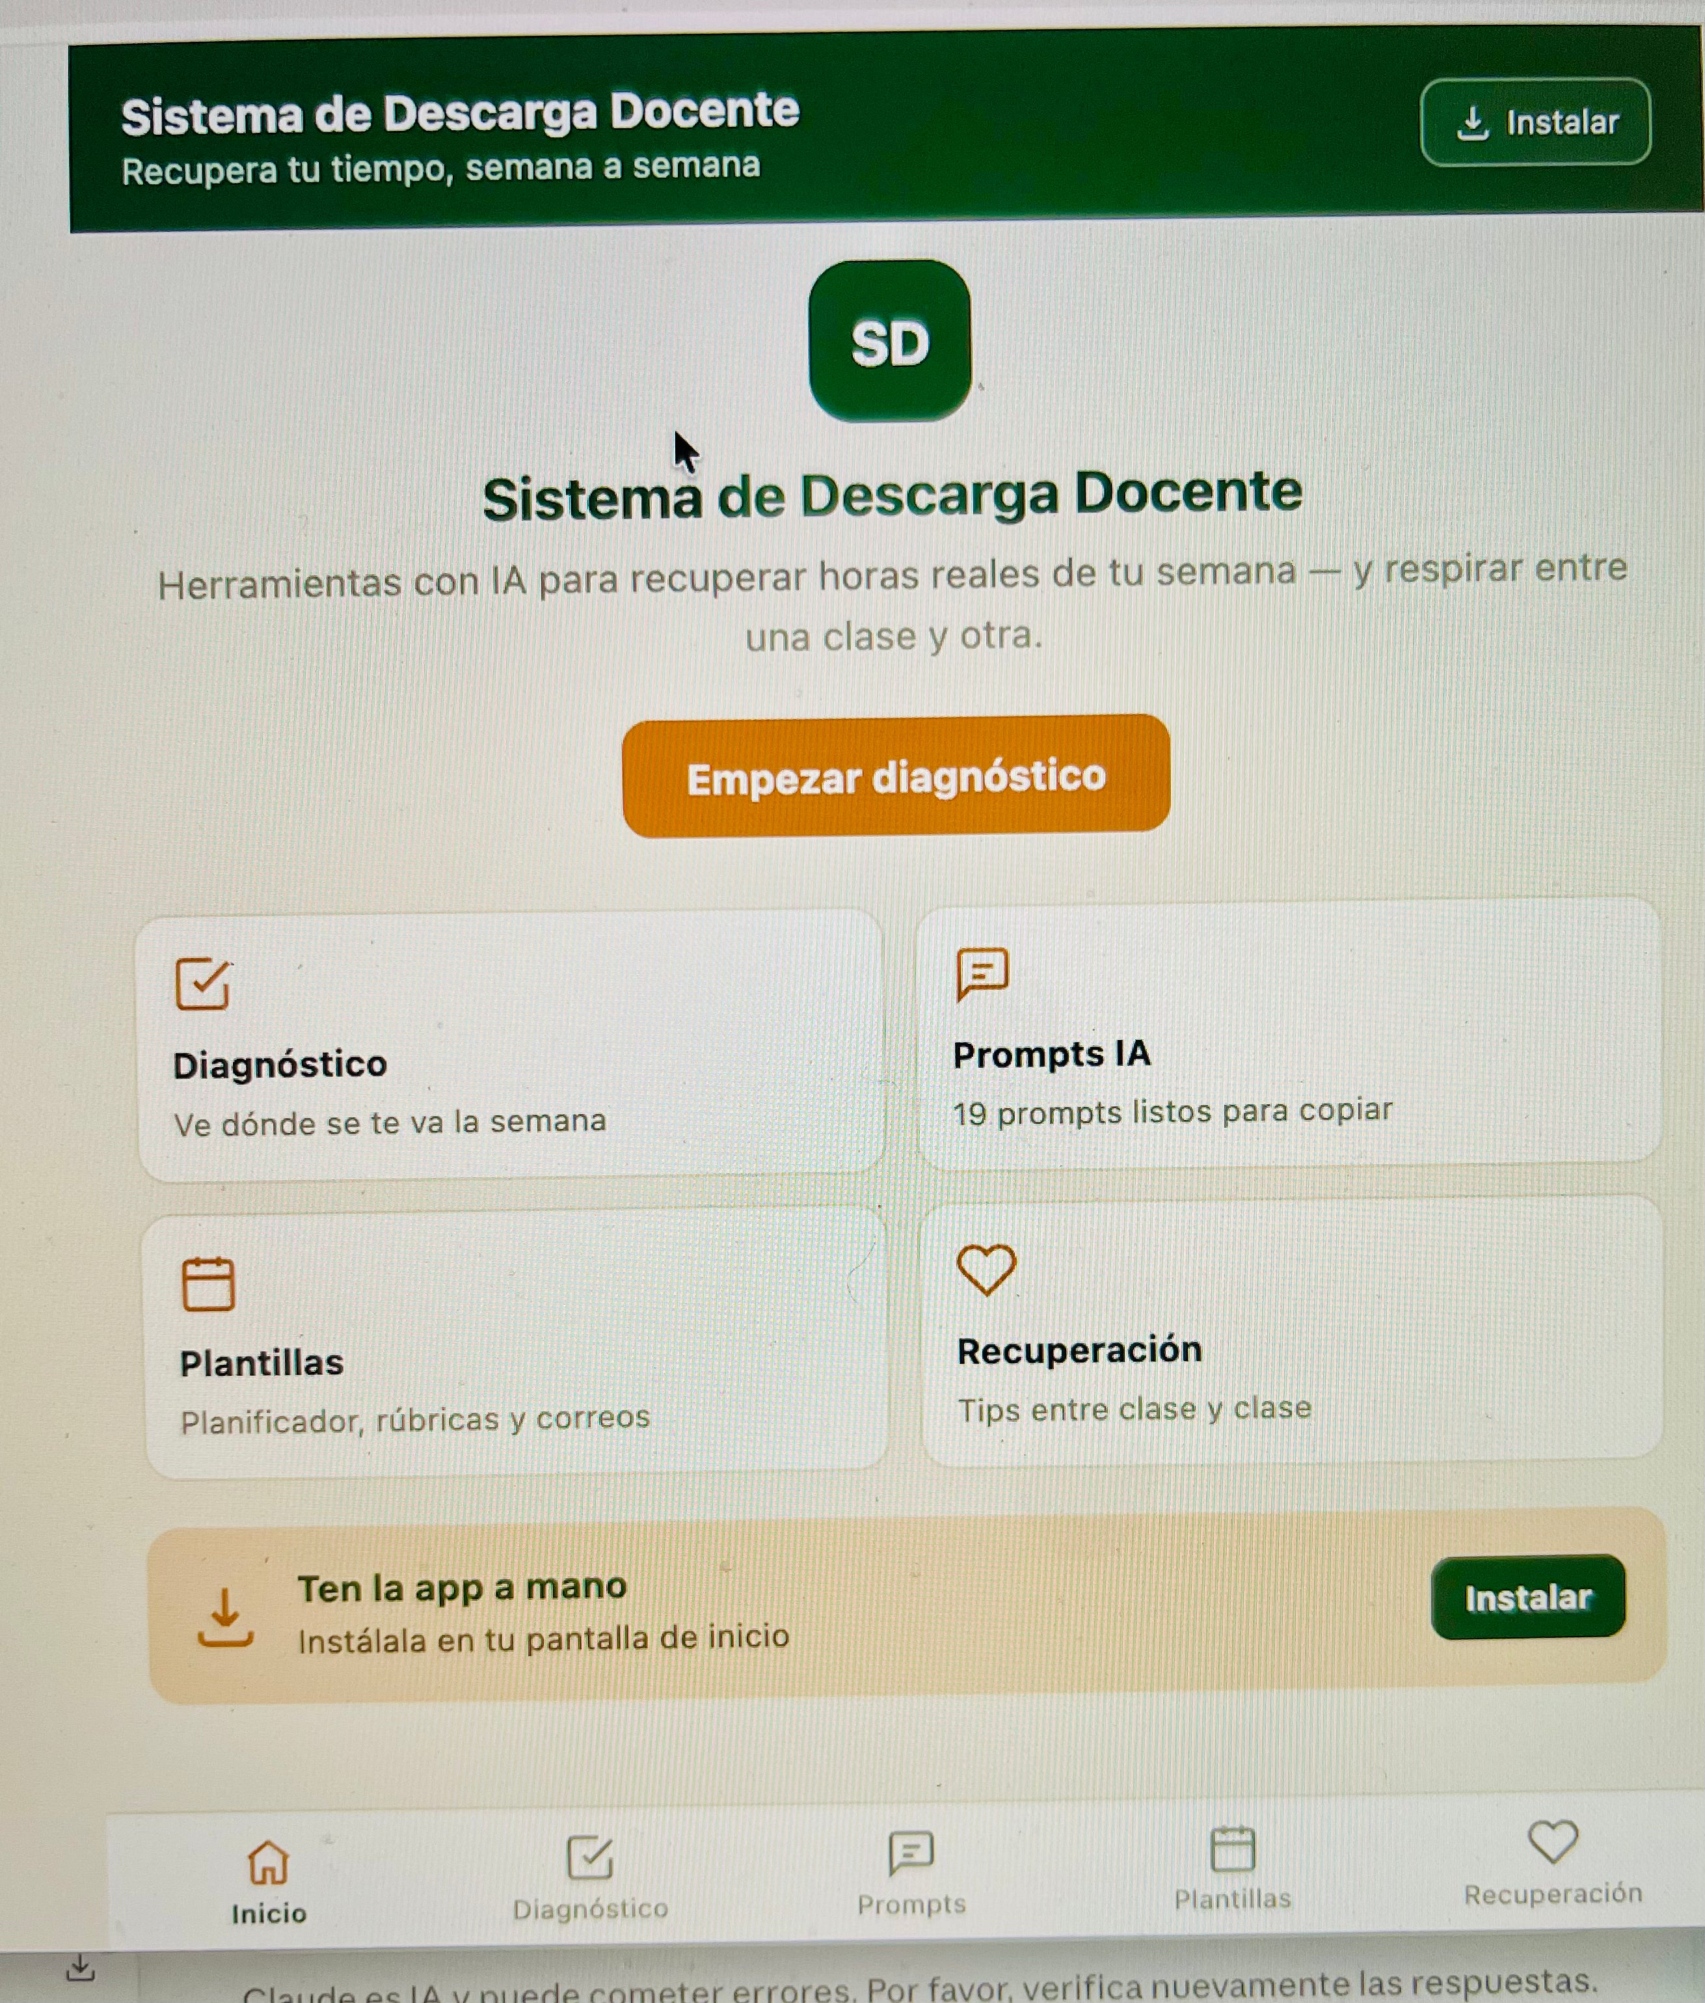Click the home icon in bottom navigation
Image resolution: width=1705 pixels, height=2003 pixels.
pos(269,1862)
